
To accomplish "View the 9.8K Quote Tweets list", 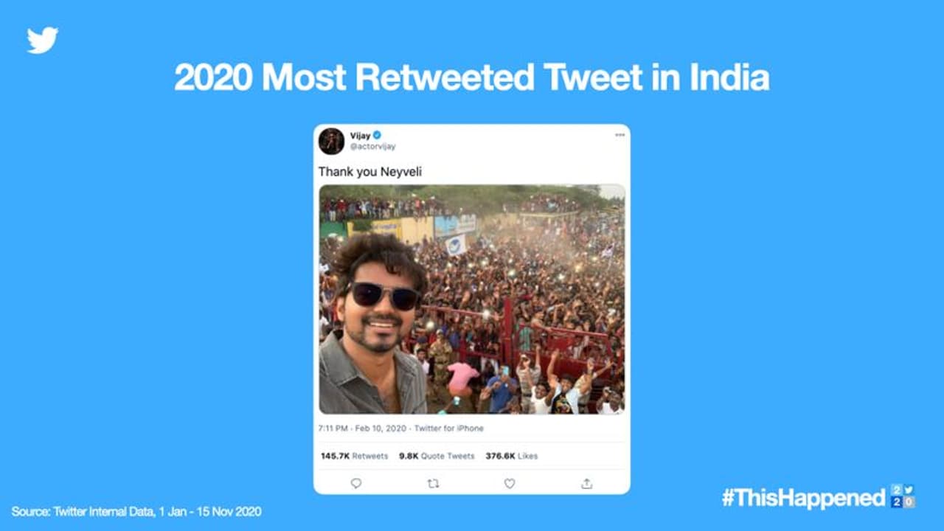I will 437,456.
